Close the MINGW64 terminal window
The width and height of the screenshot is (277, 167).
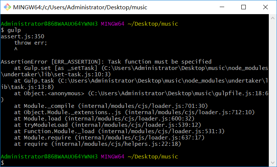(x=265, y=7)
